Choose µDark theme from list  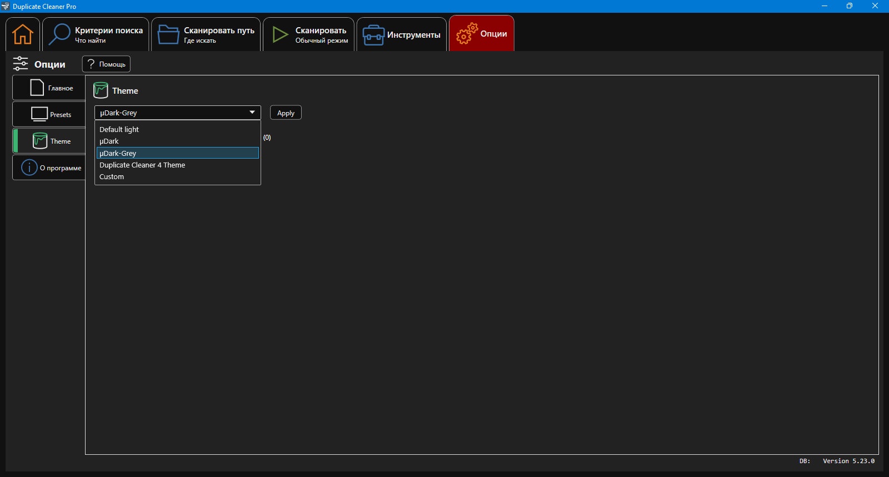coord(178,141)
